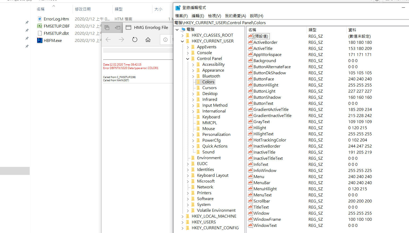Click the FMSETUP.dbt file icon
Screen dimensions: 409x233
click(x=40, y=33)
